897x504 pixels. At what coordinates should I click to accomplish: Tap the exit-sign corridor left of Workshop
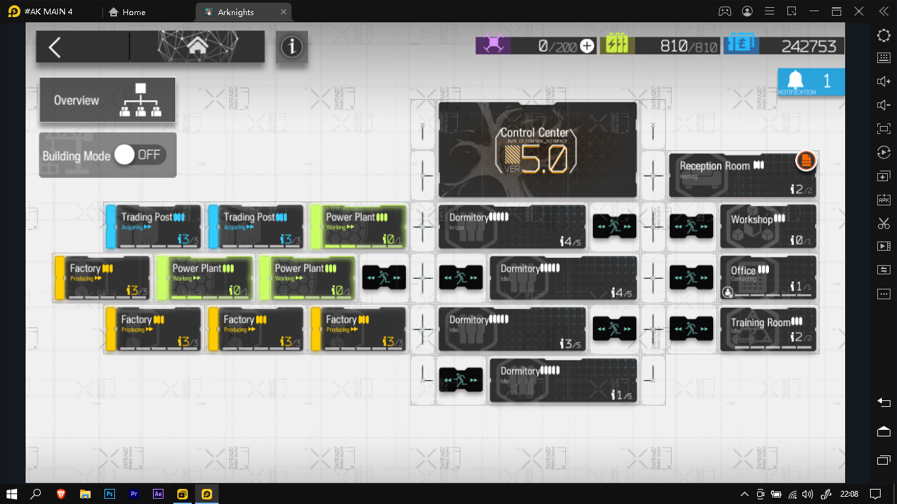[x=691, y=226]
